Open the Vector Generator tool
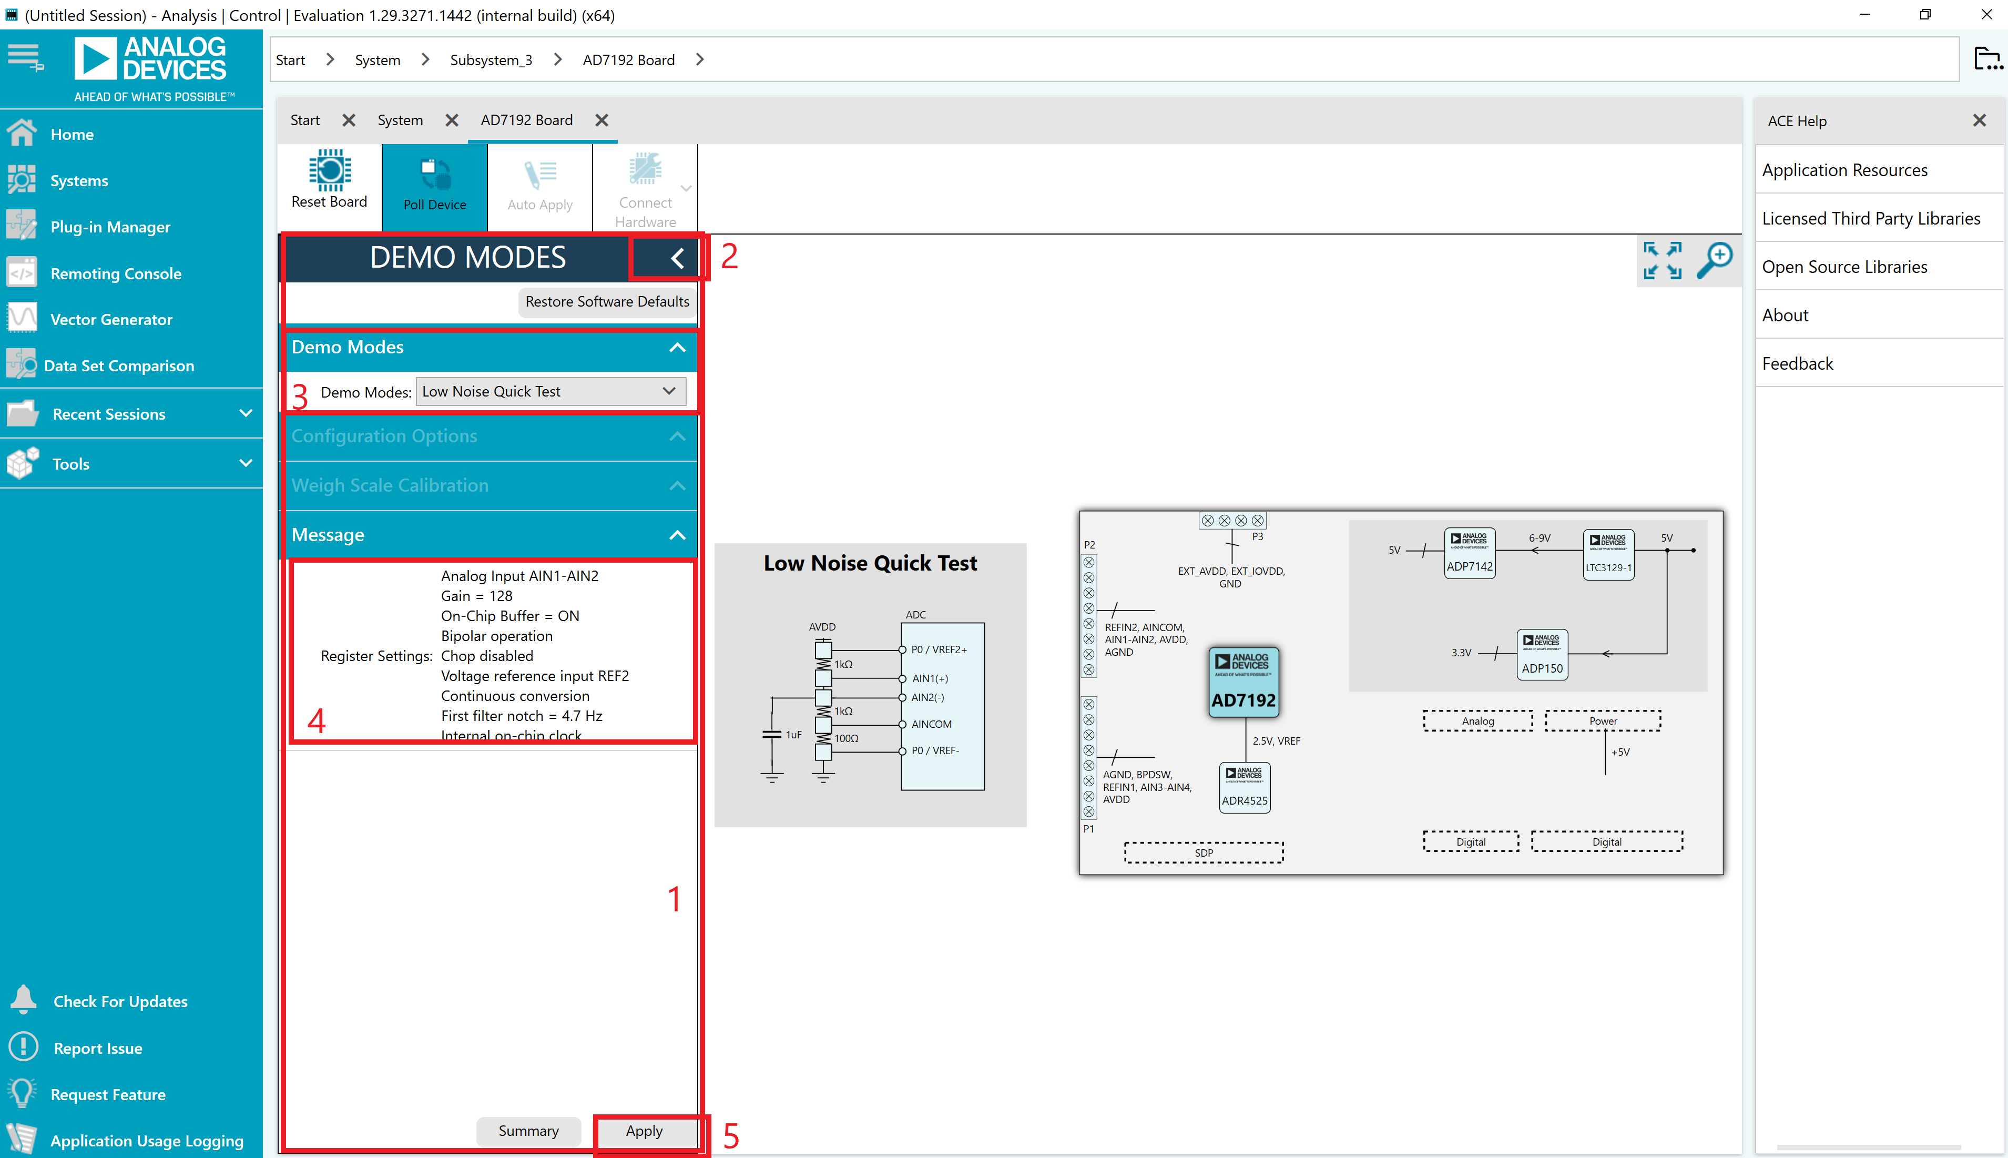The width and height of the screenshot is (2008, 1158). pos(111,320)
